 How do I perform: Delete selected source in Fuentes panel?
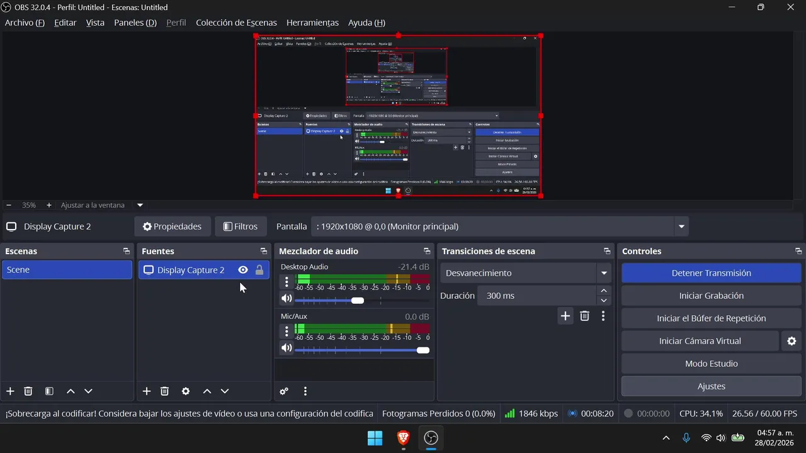(x=164, y=391)
